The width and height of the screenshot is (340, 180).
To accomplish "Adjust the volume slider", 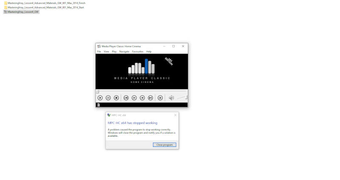I will click(x=182, y=98).
